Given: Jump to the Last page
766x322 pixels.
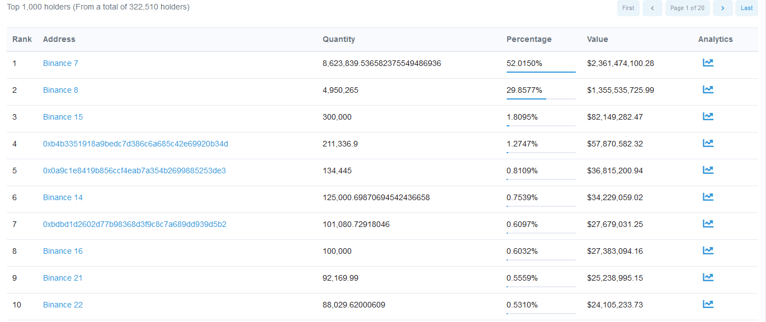Looking at the screenshot, I should (746, 8).
